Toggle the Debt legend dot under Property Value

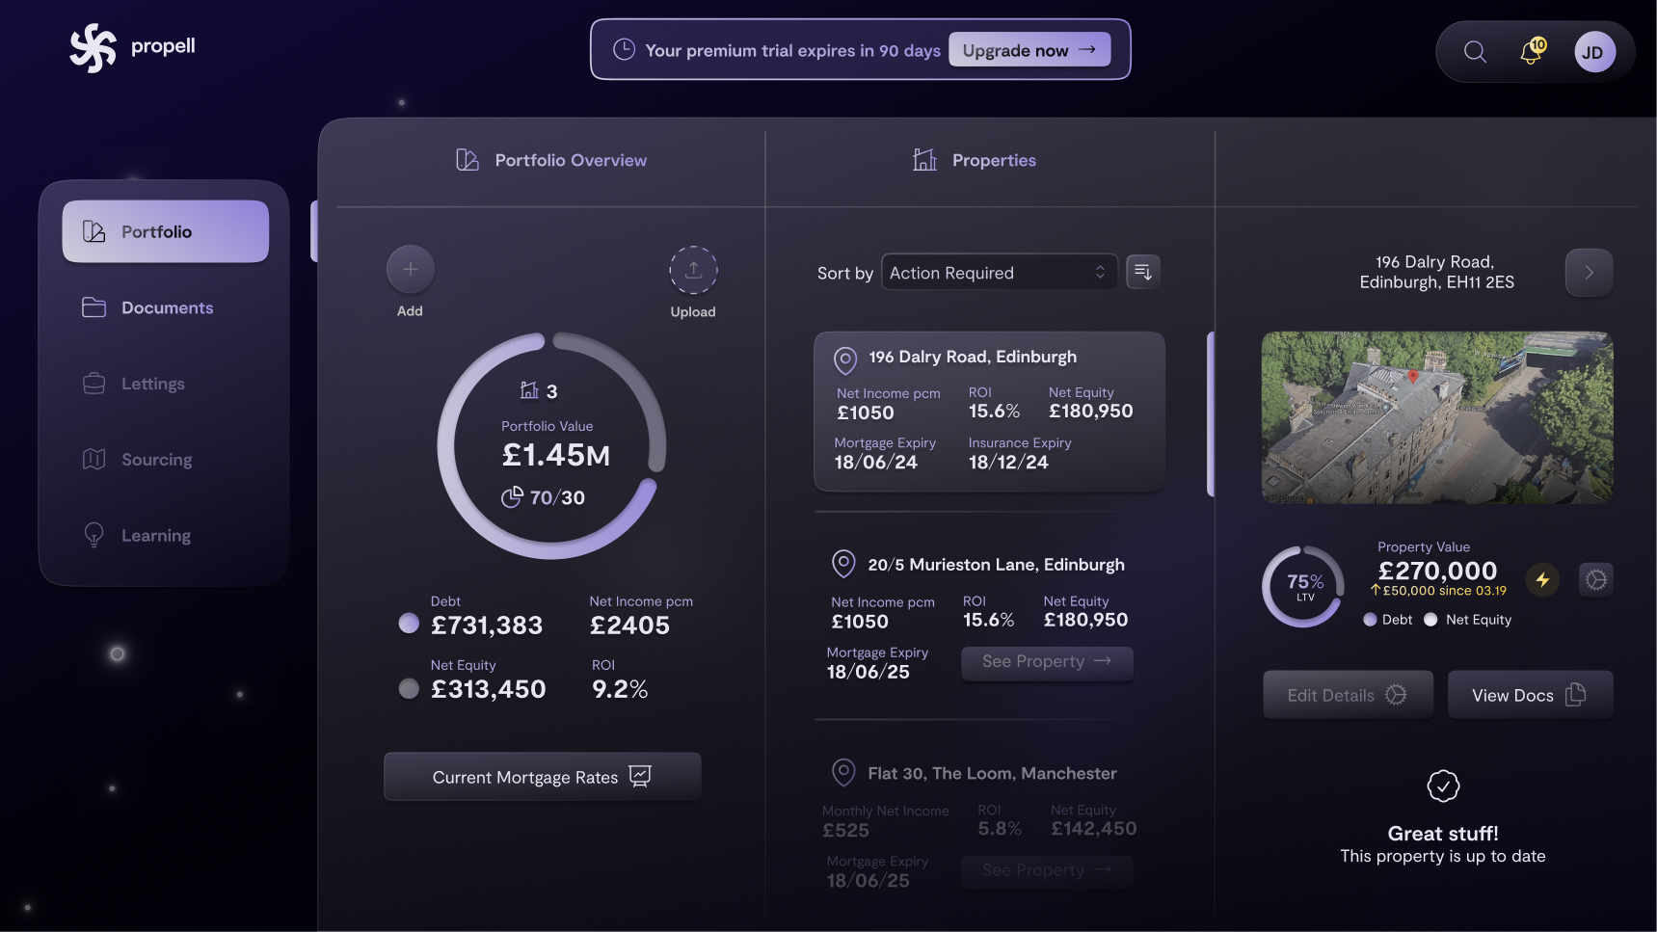pos(1370,620)
